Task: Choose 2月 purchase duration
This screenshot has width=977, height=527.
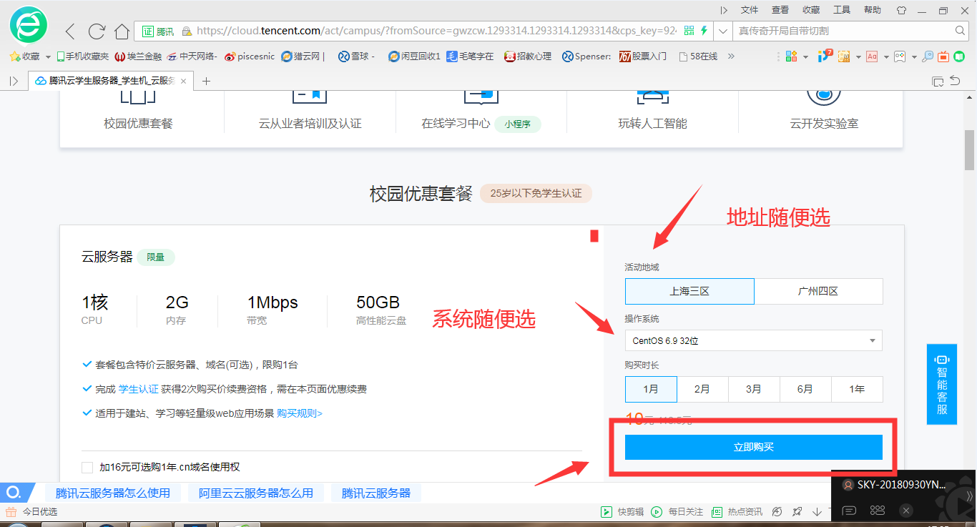Action: point(702,390)
